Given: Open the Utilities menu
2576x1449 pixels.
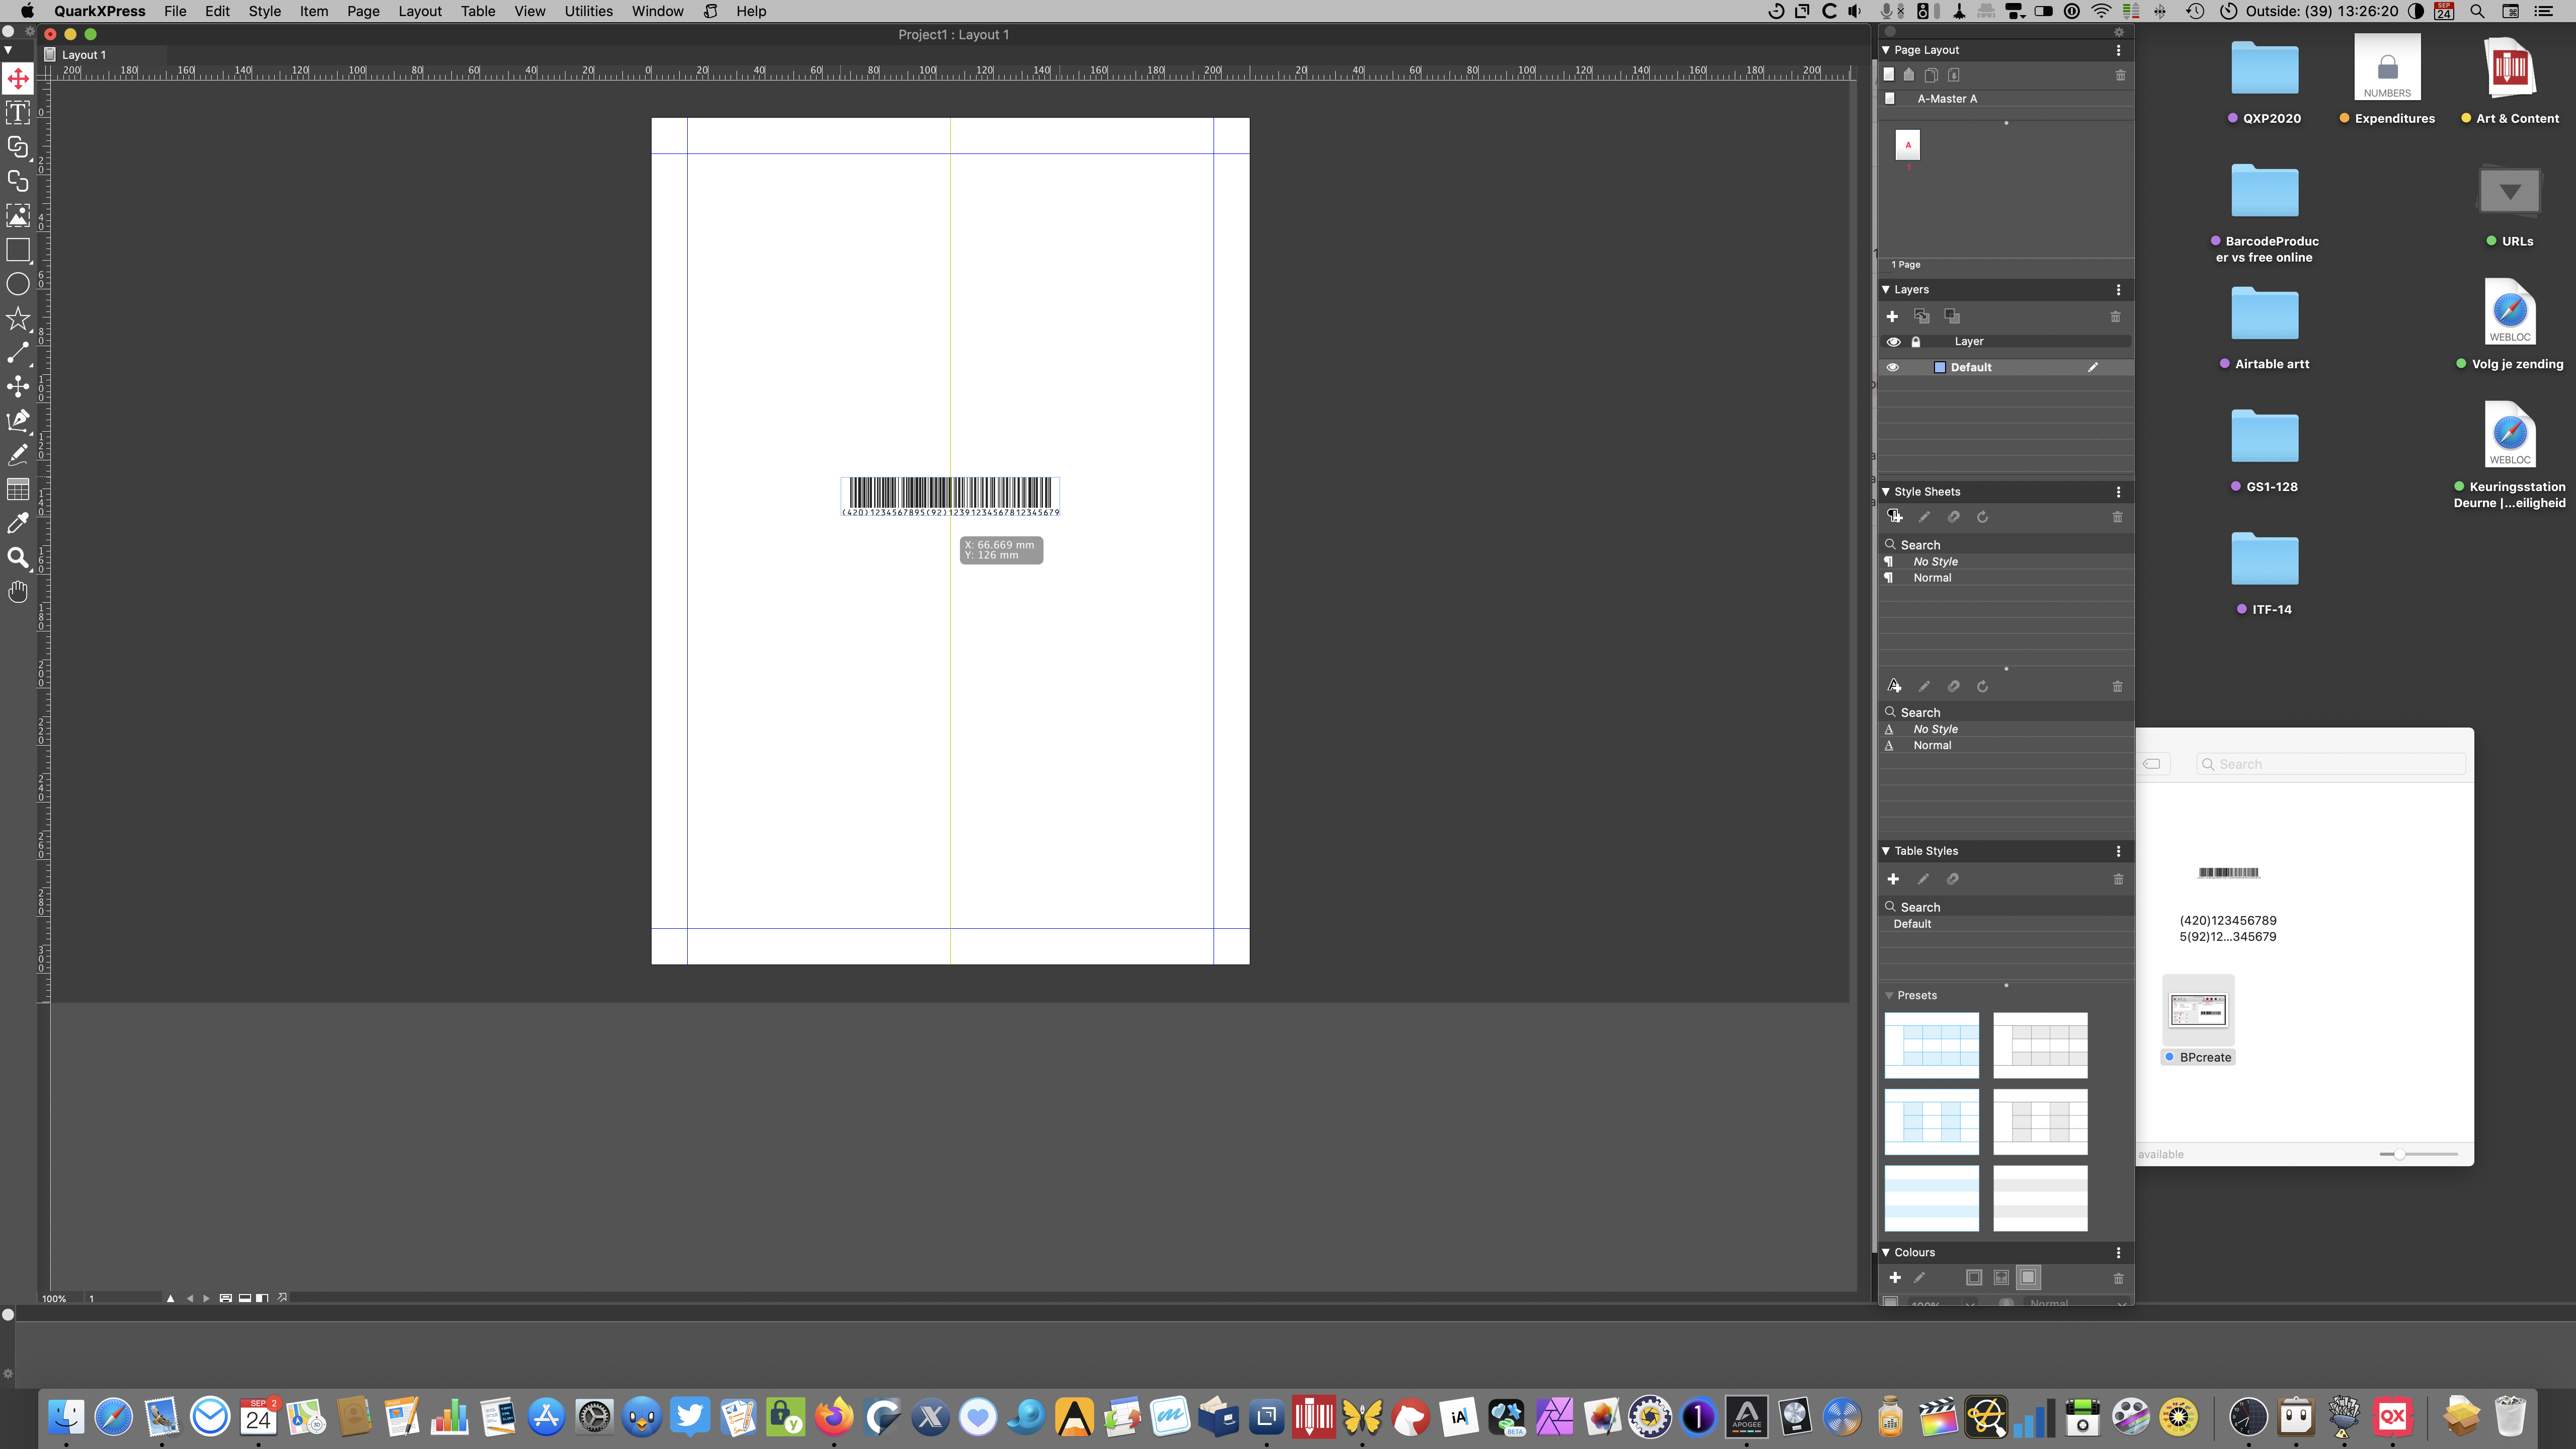Looking at the screenshot, I should (588, 11).
